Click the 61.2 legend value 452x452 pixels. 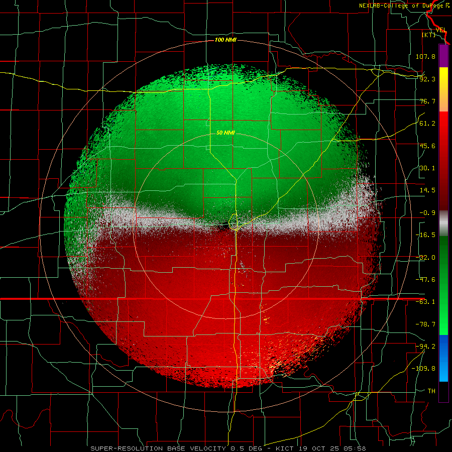point(427,124)
